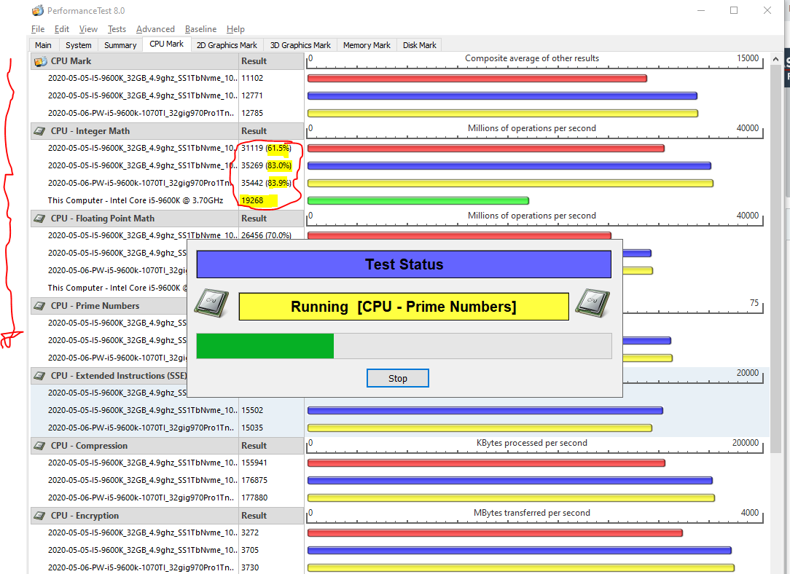790x574 pixels.
Task: Click the Encryption result value 3272
Action: (250, 532)
